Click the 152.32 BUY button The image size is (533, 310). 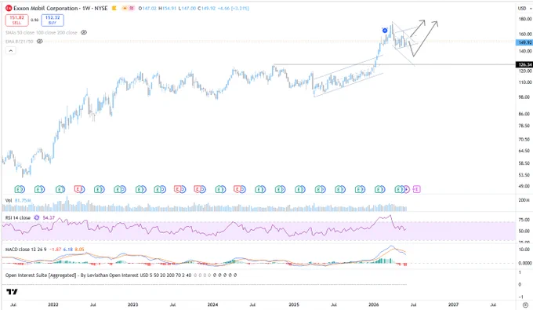(53, 20)
